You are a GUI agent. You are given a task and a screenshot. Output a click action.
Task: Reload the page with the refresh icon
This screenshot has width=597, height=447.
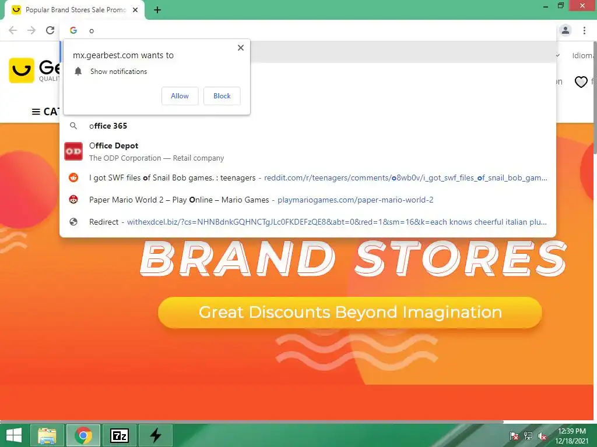point(50,30)
